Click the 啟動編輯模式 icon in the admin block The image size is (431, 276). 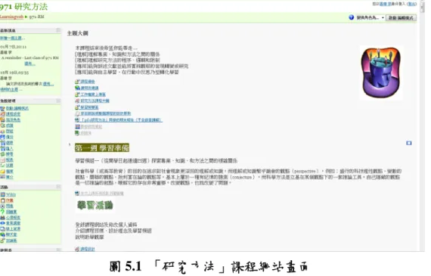click(x=2, y=108)
